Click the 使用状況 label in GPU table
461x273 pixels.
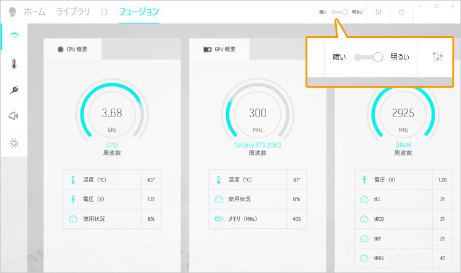tap(240, 199)
